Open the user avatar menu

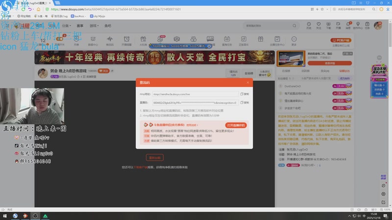click(378, 25)
